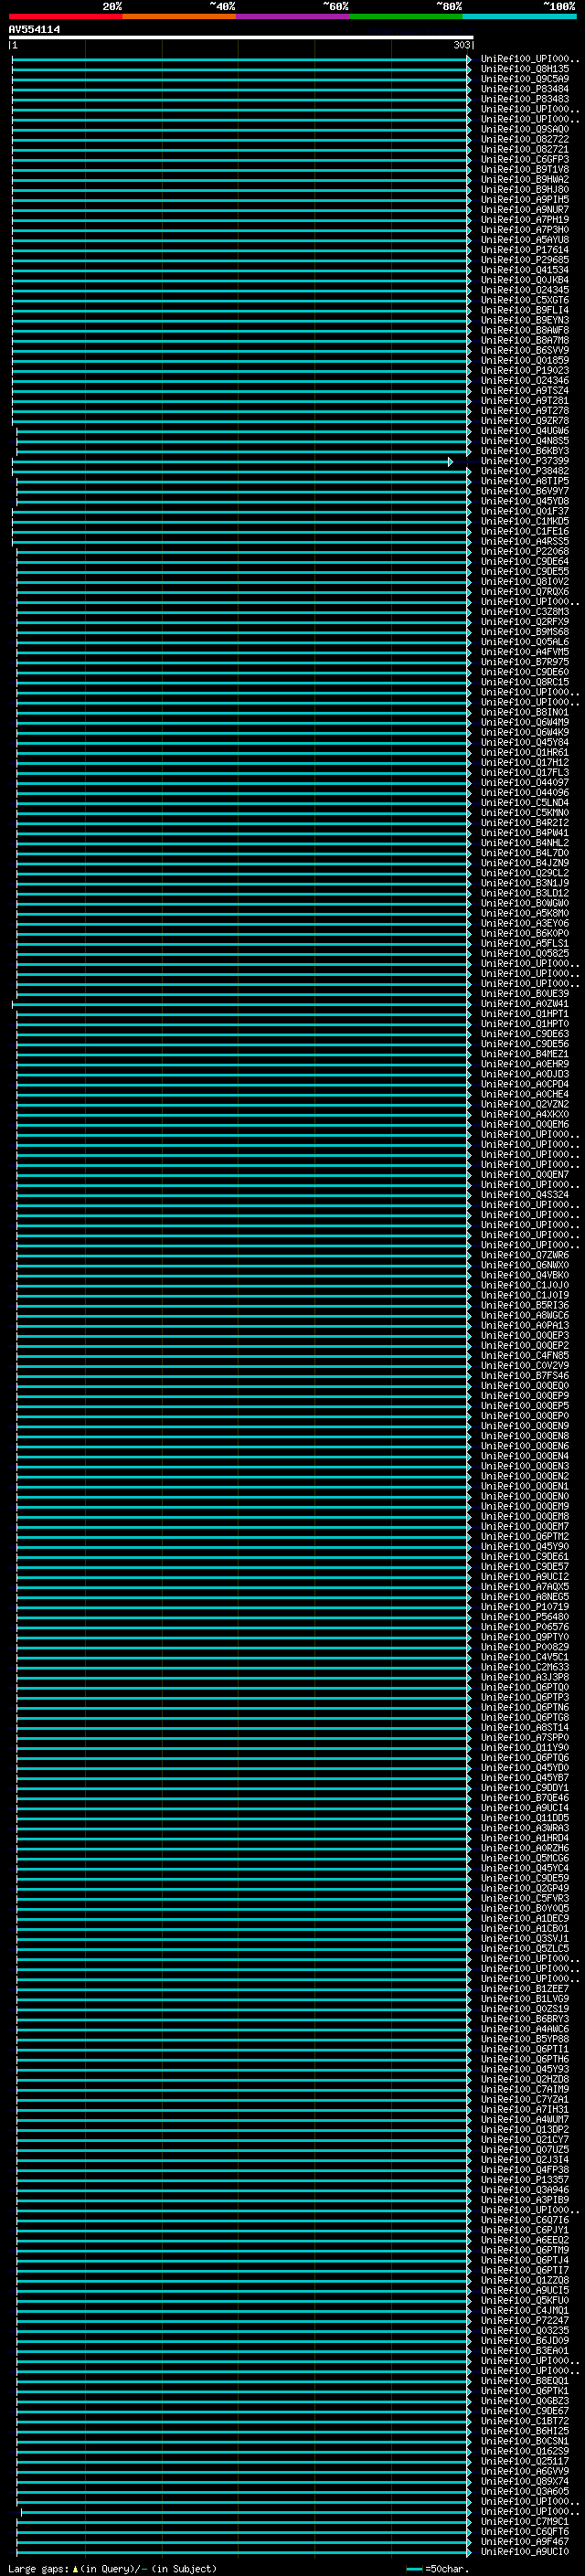Select alignment label UniRef100_B5YP88
Viewport: 585px width, 2576px height.
[525, 2038]
